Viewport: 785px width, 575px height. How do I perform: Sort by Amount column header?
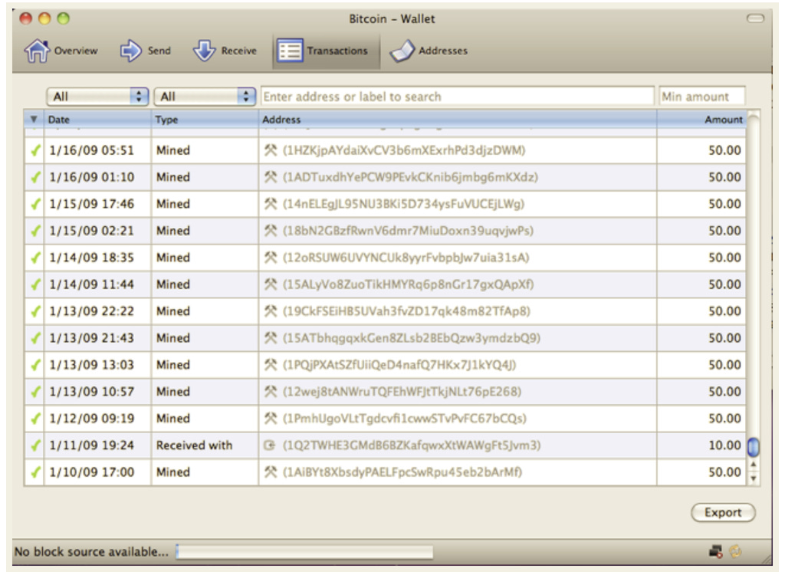click(x=701, y=119)
